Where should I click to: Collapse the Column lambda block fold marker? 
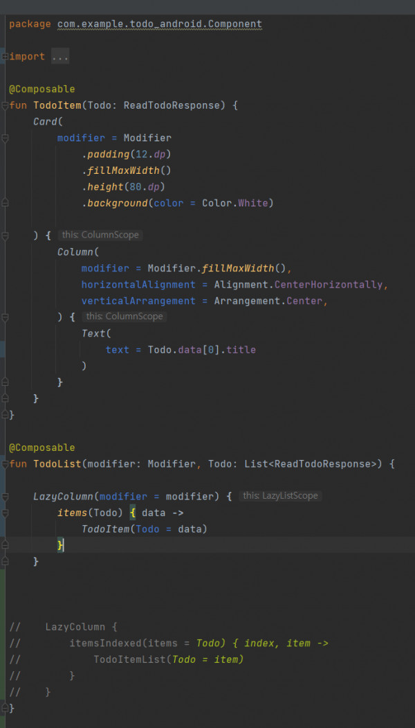pyautogui.click(x=5, y=317)
